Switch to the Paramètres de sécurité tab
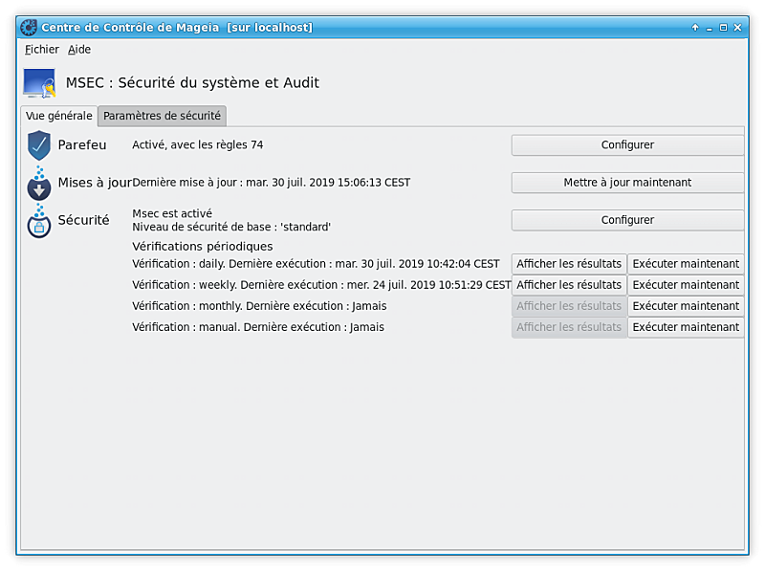Screen dimensions: 765x571 162,116
